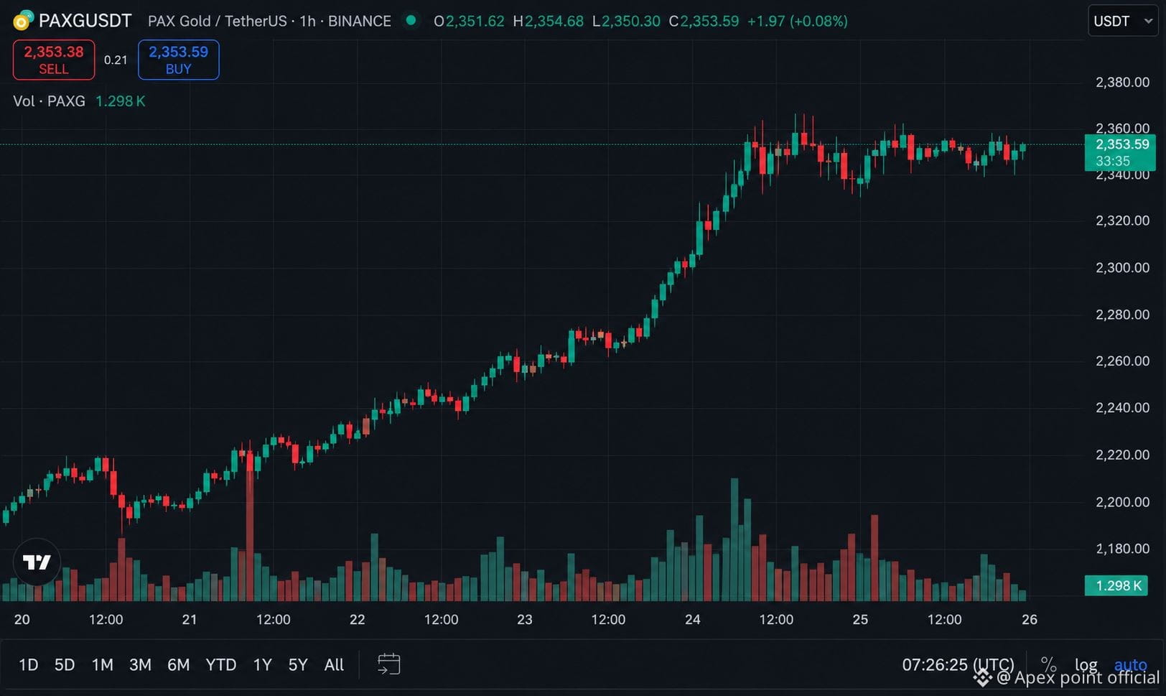Click date 22 on the time axis

[357, 619]
